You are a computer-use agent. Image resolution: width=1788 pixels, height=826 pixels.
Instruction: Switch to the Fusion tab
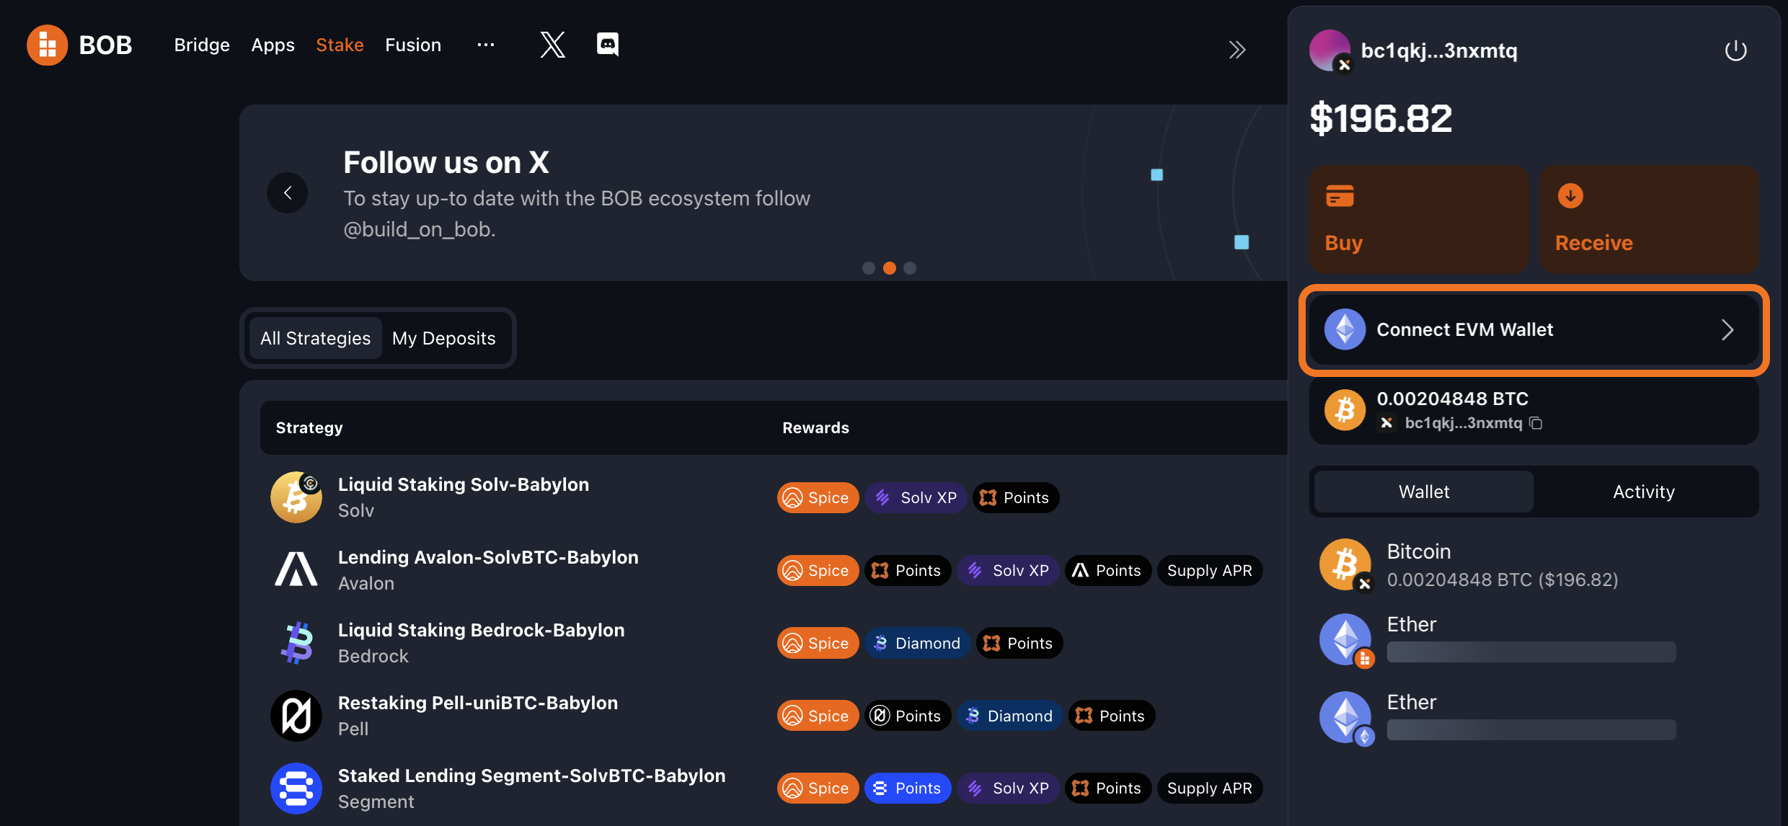coord(413,45)
